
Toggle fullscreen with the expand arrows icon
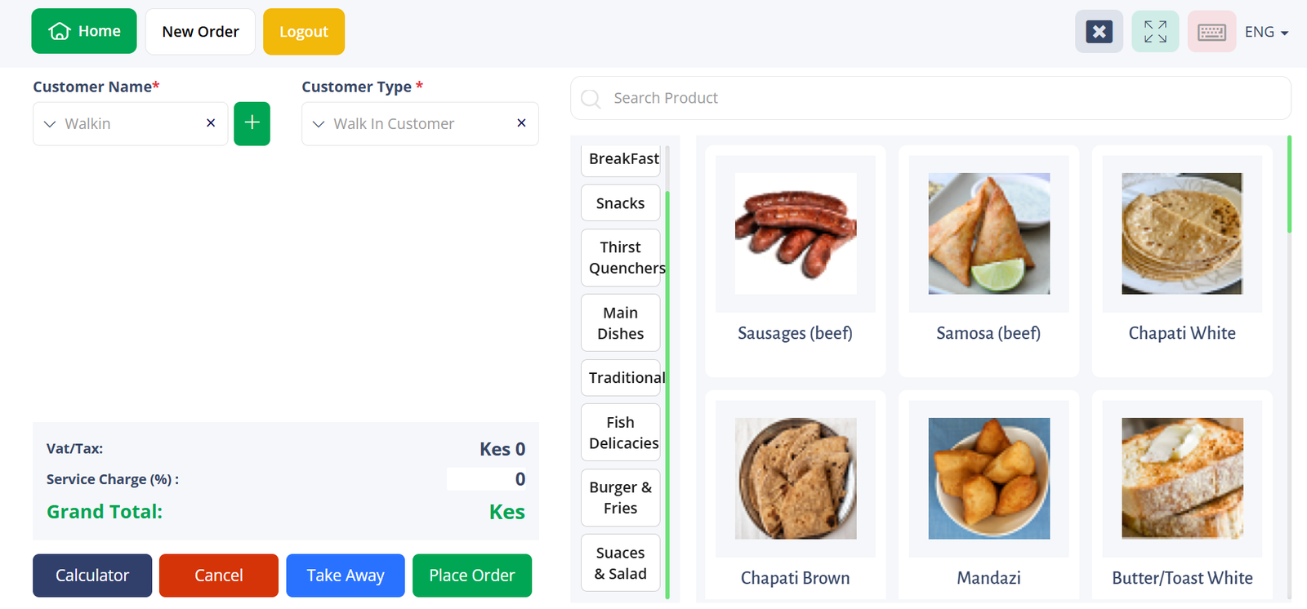coord(1155,32)
